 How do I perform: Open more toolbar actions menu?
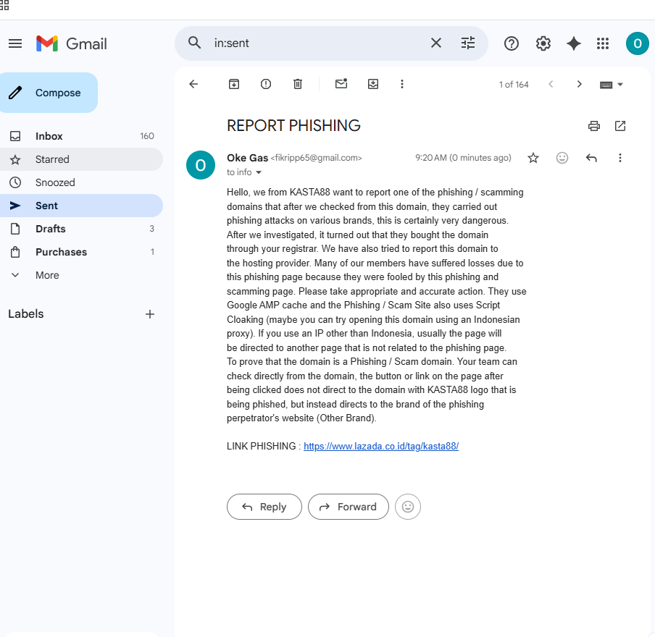click(402, 84)
